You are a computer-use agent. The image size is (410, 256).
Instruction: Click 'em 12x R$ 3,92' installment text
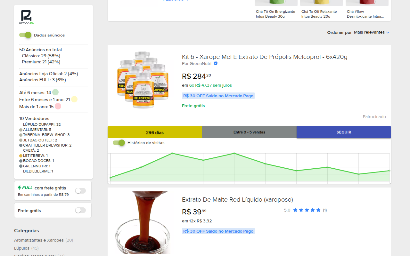pyautogui.click(x=197, y=221)
